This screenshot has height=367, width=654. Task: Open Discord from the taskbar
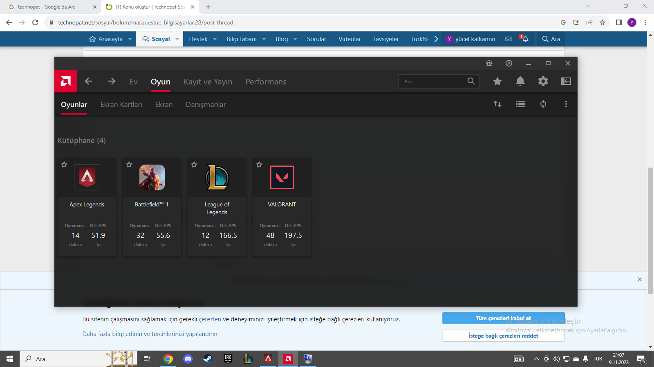tap(188, 359)
